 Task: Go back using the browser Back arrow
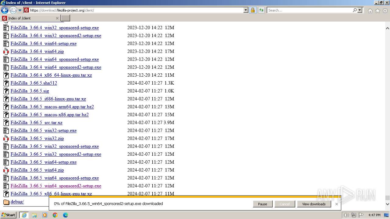click(x=5, y=10)
